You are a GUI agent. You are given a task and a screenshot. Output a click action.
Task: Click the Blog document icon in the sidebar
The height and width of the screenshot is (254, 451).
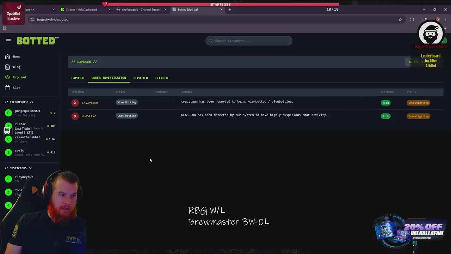(7, 67)
